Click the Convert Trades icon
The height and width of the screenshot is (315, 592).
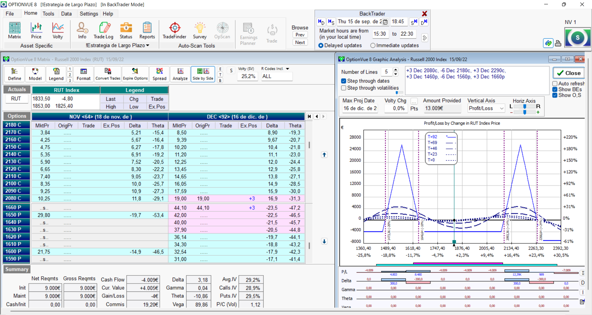coord(108,74)
